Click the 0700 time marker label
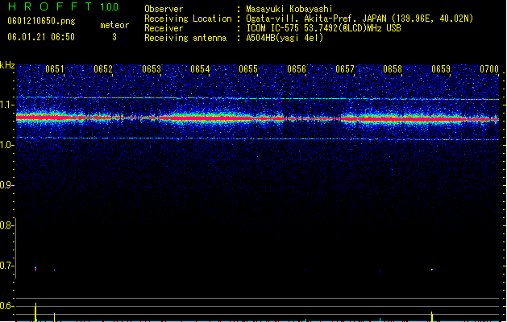The height and width of the screenshot is (322, 507). 489,69
